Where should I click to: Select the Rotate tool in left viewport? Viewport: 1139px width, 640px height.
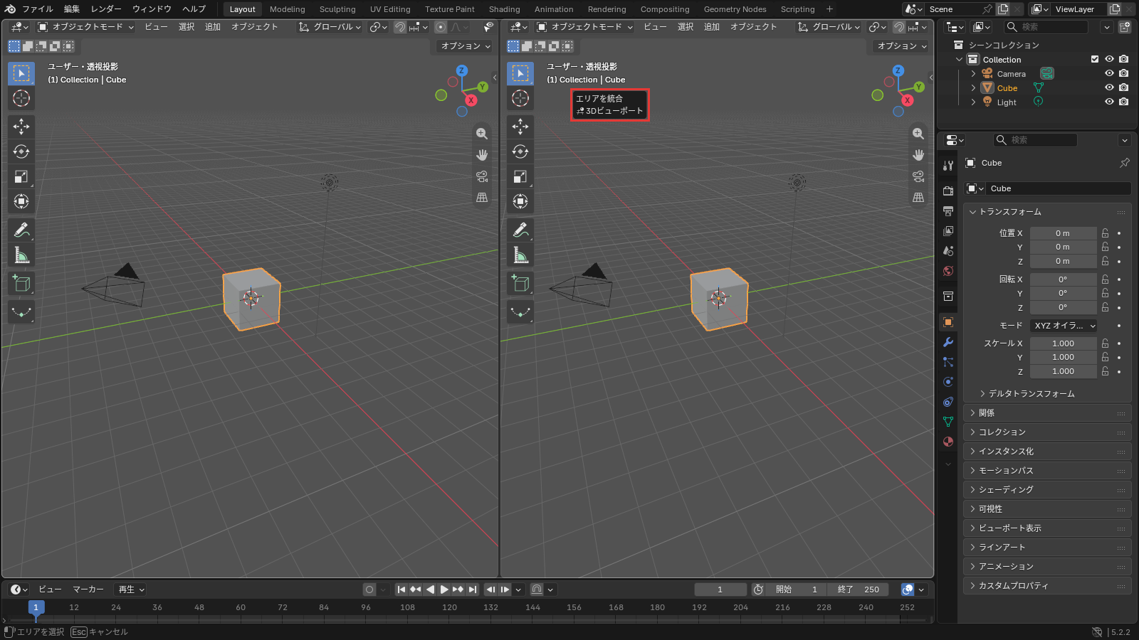(x=21, y=151)
